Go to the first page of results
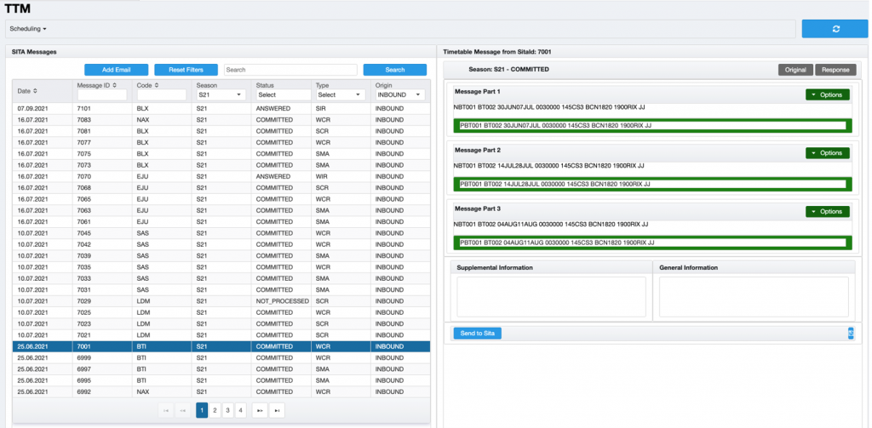872x428 pixels. 164,410
